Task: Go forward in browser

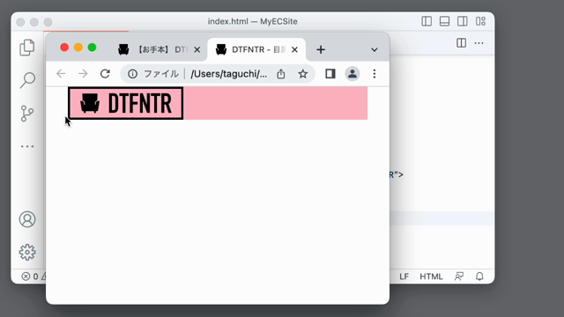Action: tap(83, 74)
